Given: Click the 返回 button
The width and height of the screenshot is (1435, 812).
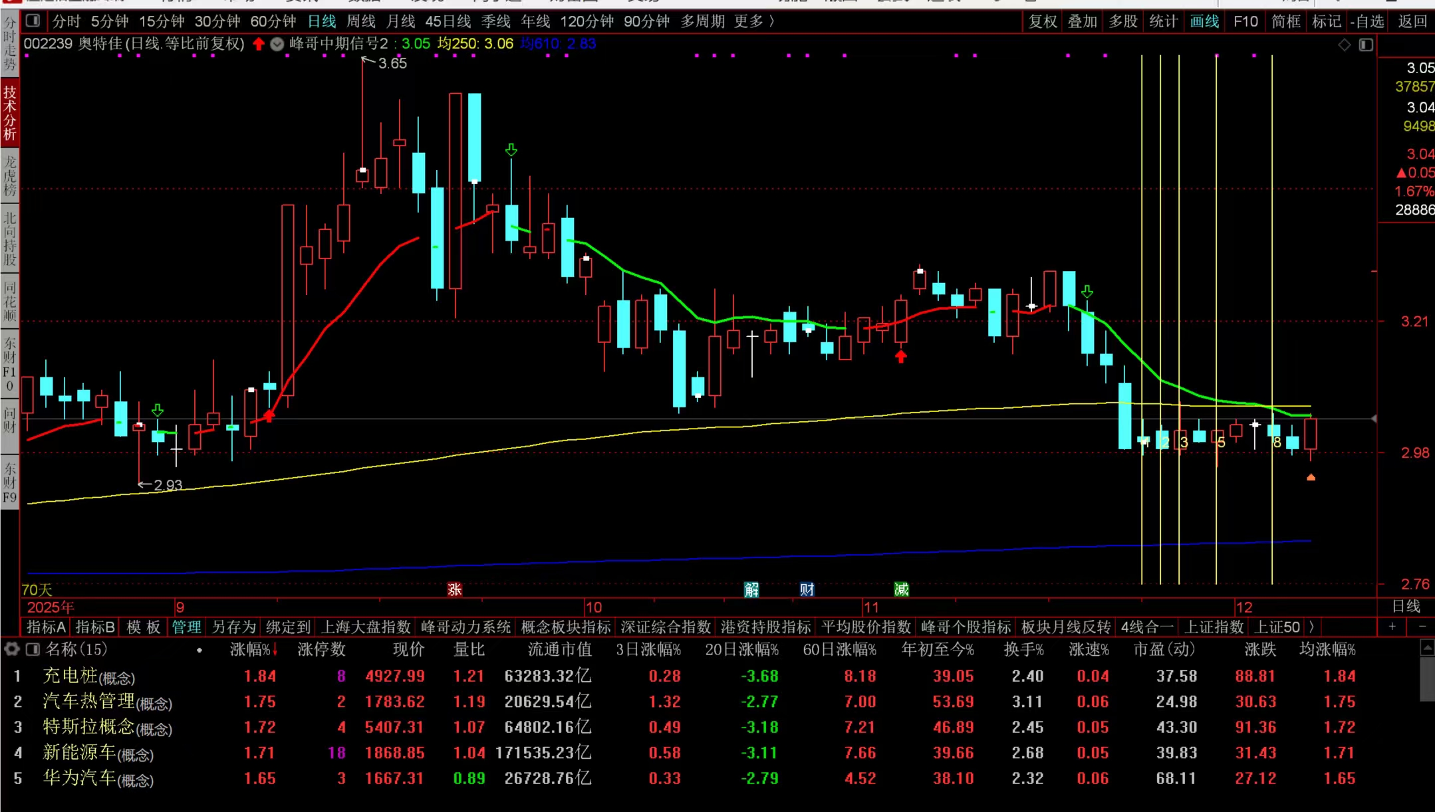Looking at the screenshot, I should point(1412,21).
